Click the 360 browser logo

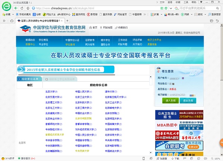[6, 6]
